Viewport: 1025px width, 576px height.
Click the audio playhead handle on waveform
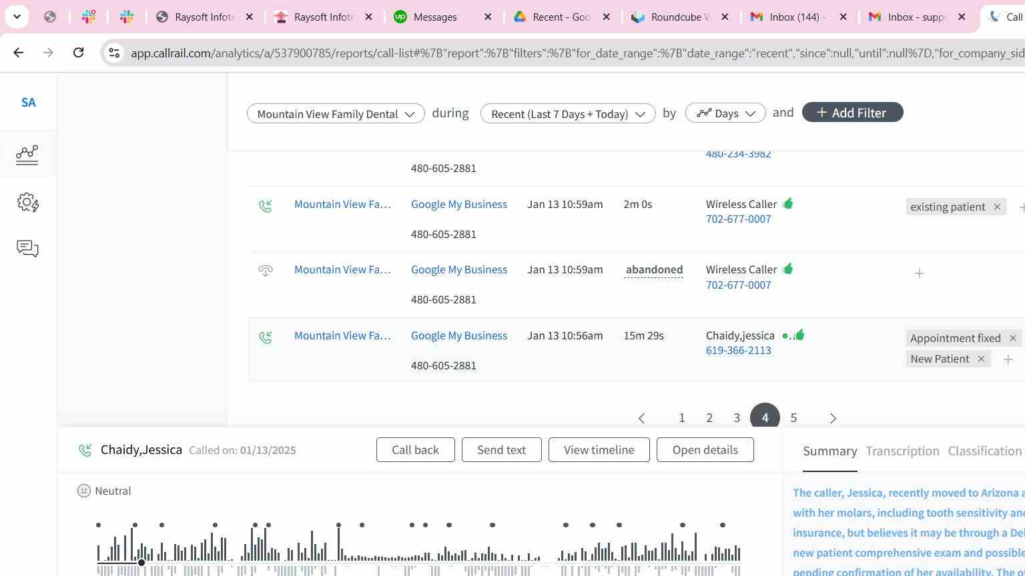point(141,563)
